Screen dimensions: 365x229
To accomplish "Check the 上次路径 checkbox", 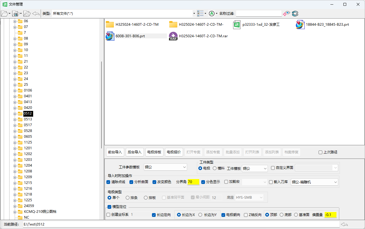I will pyautogui.click(x=320, y=152).
